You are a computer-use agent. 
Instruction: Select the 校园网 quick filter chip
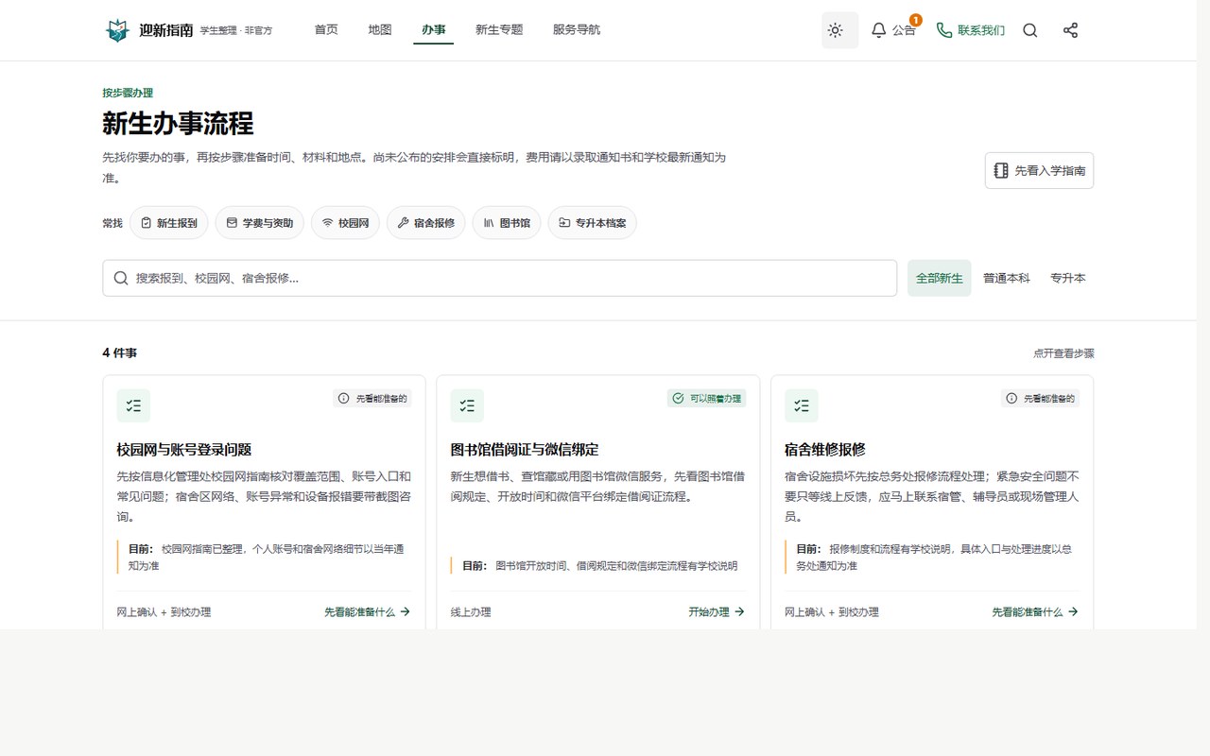point(346,223)
